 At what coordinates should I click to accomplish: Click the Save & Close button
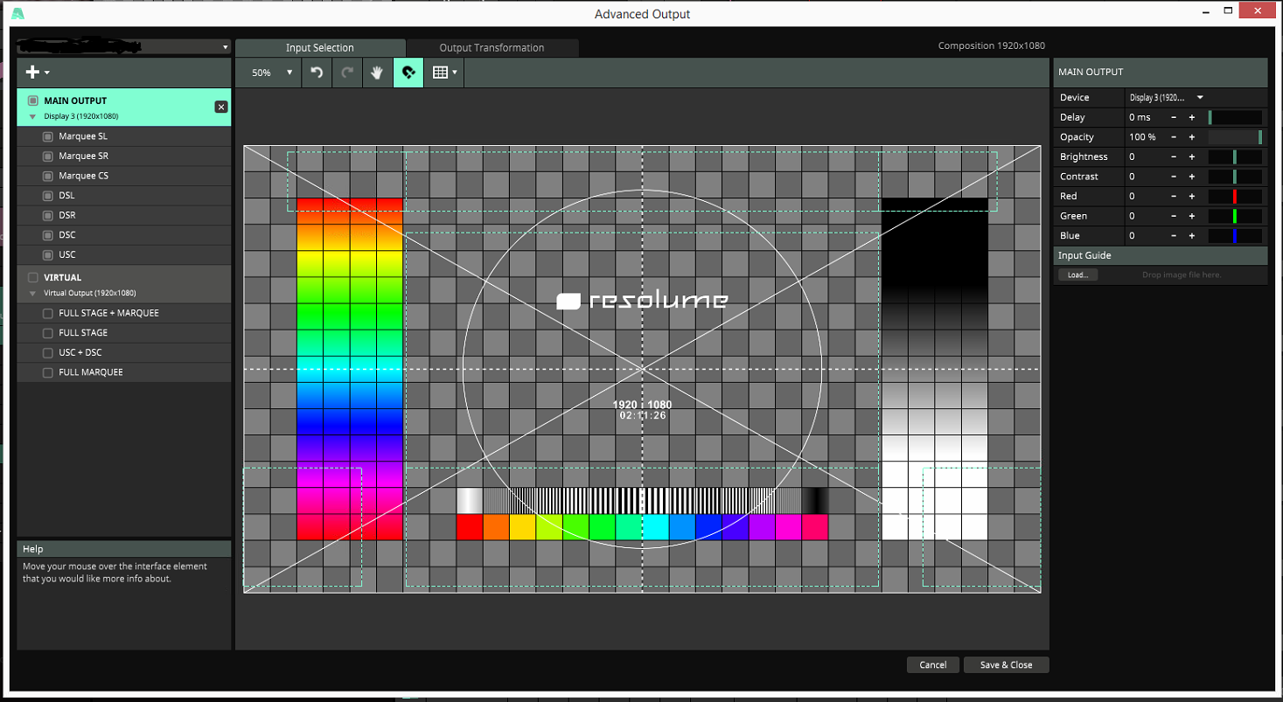tap(1006, 665)
